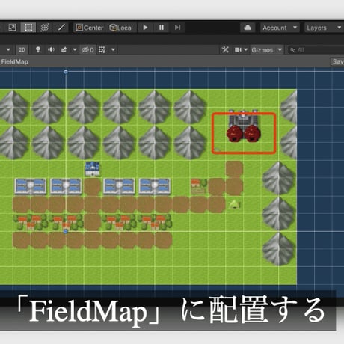Click the Save button in prefab bar
The width and height of the screenshot is (344, 344).
pyautogui.click(x=338, y=61)
